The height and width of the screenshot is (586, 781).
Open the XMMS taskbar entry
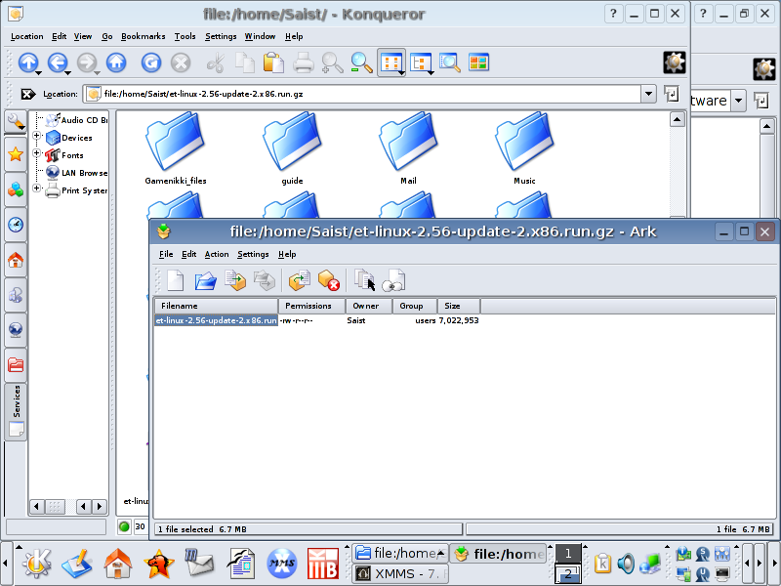point(400,573)
